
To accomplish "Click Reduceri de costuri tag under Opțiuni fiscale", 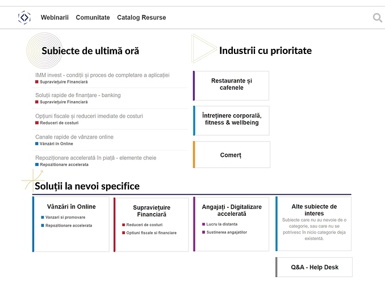I will (59, 123).
